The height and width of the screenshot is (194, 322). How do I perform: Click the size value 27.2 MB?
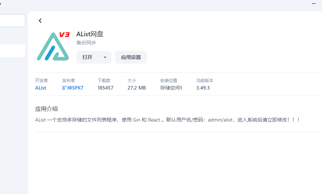tap(137, 88)
